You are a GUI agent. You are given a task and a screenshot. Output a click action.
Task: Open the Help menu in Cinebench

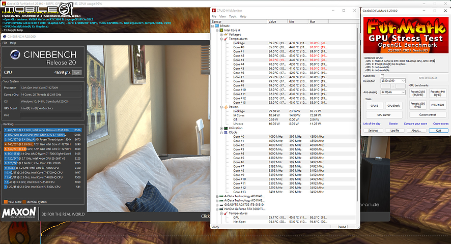point(13,43)
